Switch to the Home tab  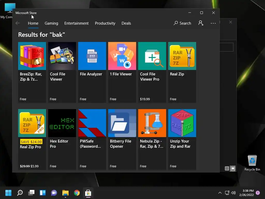tap(33, 23)
